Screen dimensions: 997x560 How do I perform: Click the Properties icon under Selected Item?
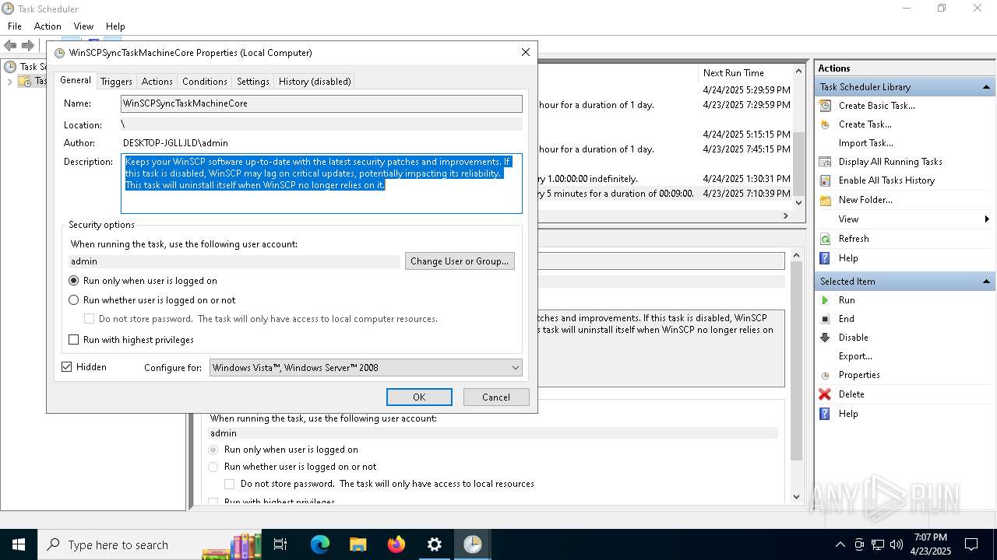coord(825,375)
